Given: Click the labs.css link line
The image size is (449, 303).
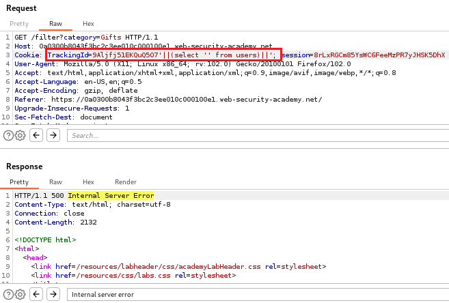Looking at the screenshot, I should [133, 275].
